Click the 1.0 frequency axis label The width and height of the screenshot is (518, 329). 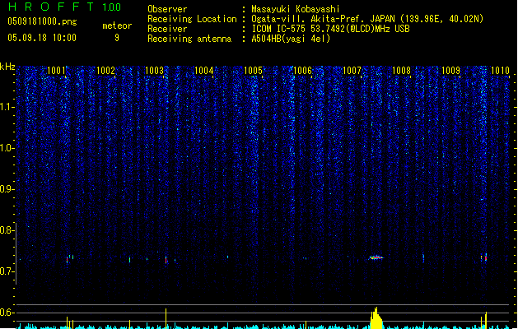7,148
